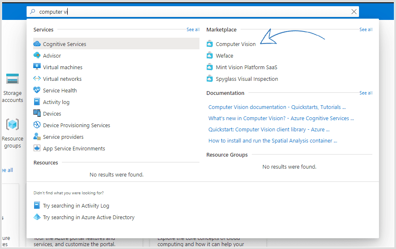Open Computer Vision documentation Quickstarts link
The image size is (396, 249).
pyautogui.click(x=277, y=107)
